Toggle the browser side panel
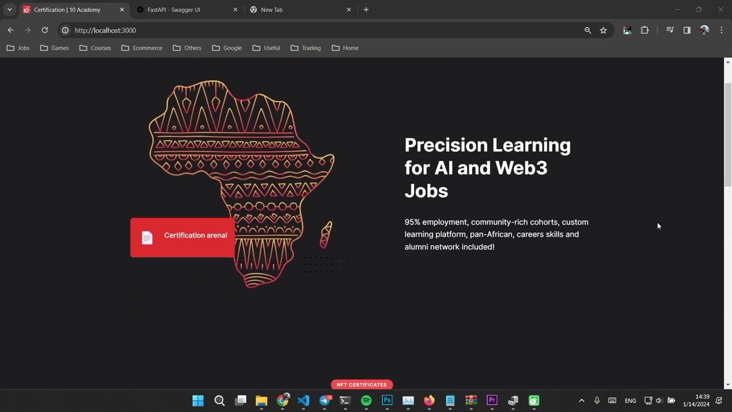This screenshot has height=412, width=732. click(x=687, y=30)
